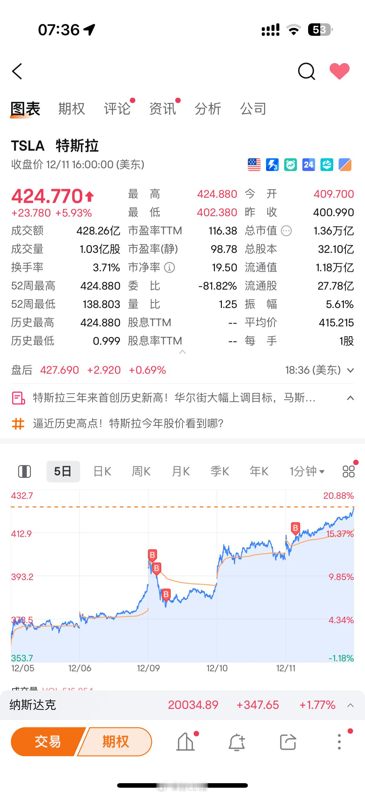Screen dimensions: 365x795
Task: Tap the US flag market icon
Action: 254,165
